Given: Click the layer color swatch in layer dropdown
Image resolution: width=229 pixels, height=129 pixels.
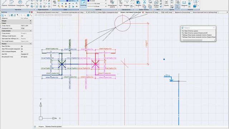Looking at the screenshot, I should [x=67, y=1].
